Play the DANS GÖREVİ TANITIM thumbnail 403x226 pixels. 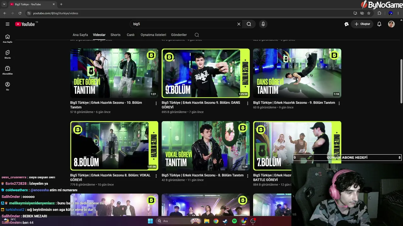(297, 73)
